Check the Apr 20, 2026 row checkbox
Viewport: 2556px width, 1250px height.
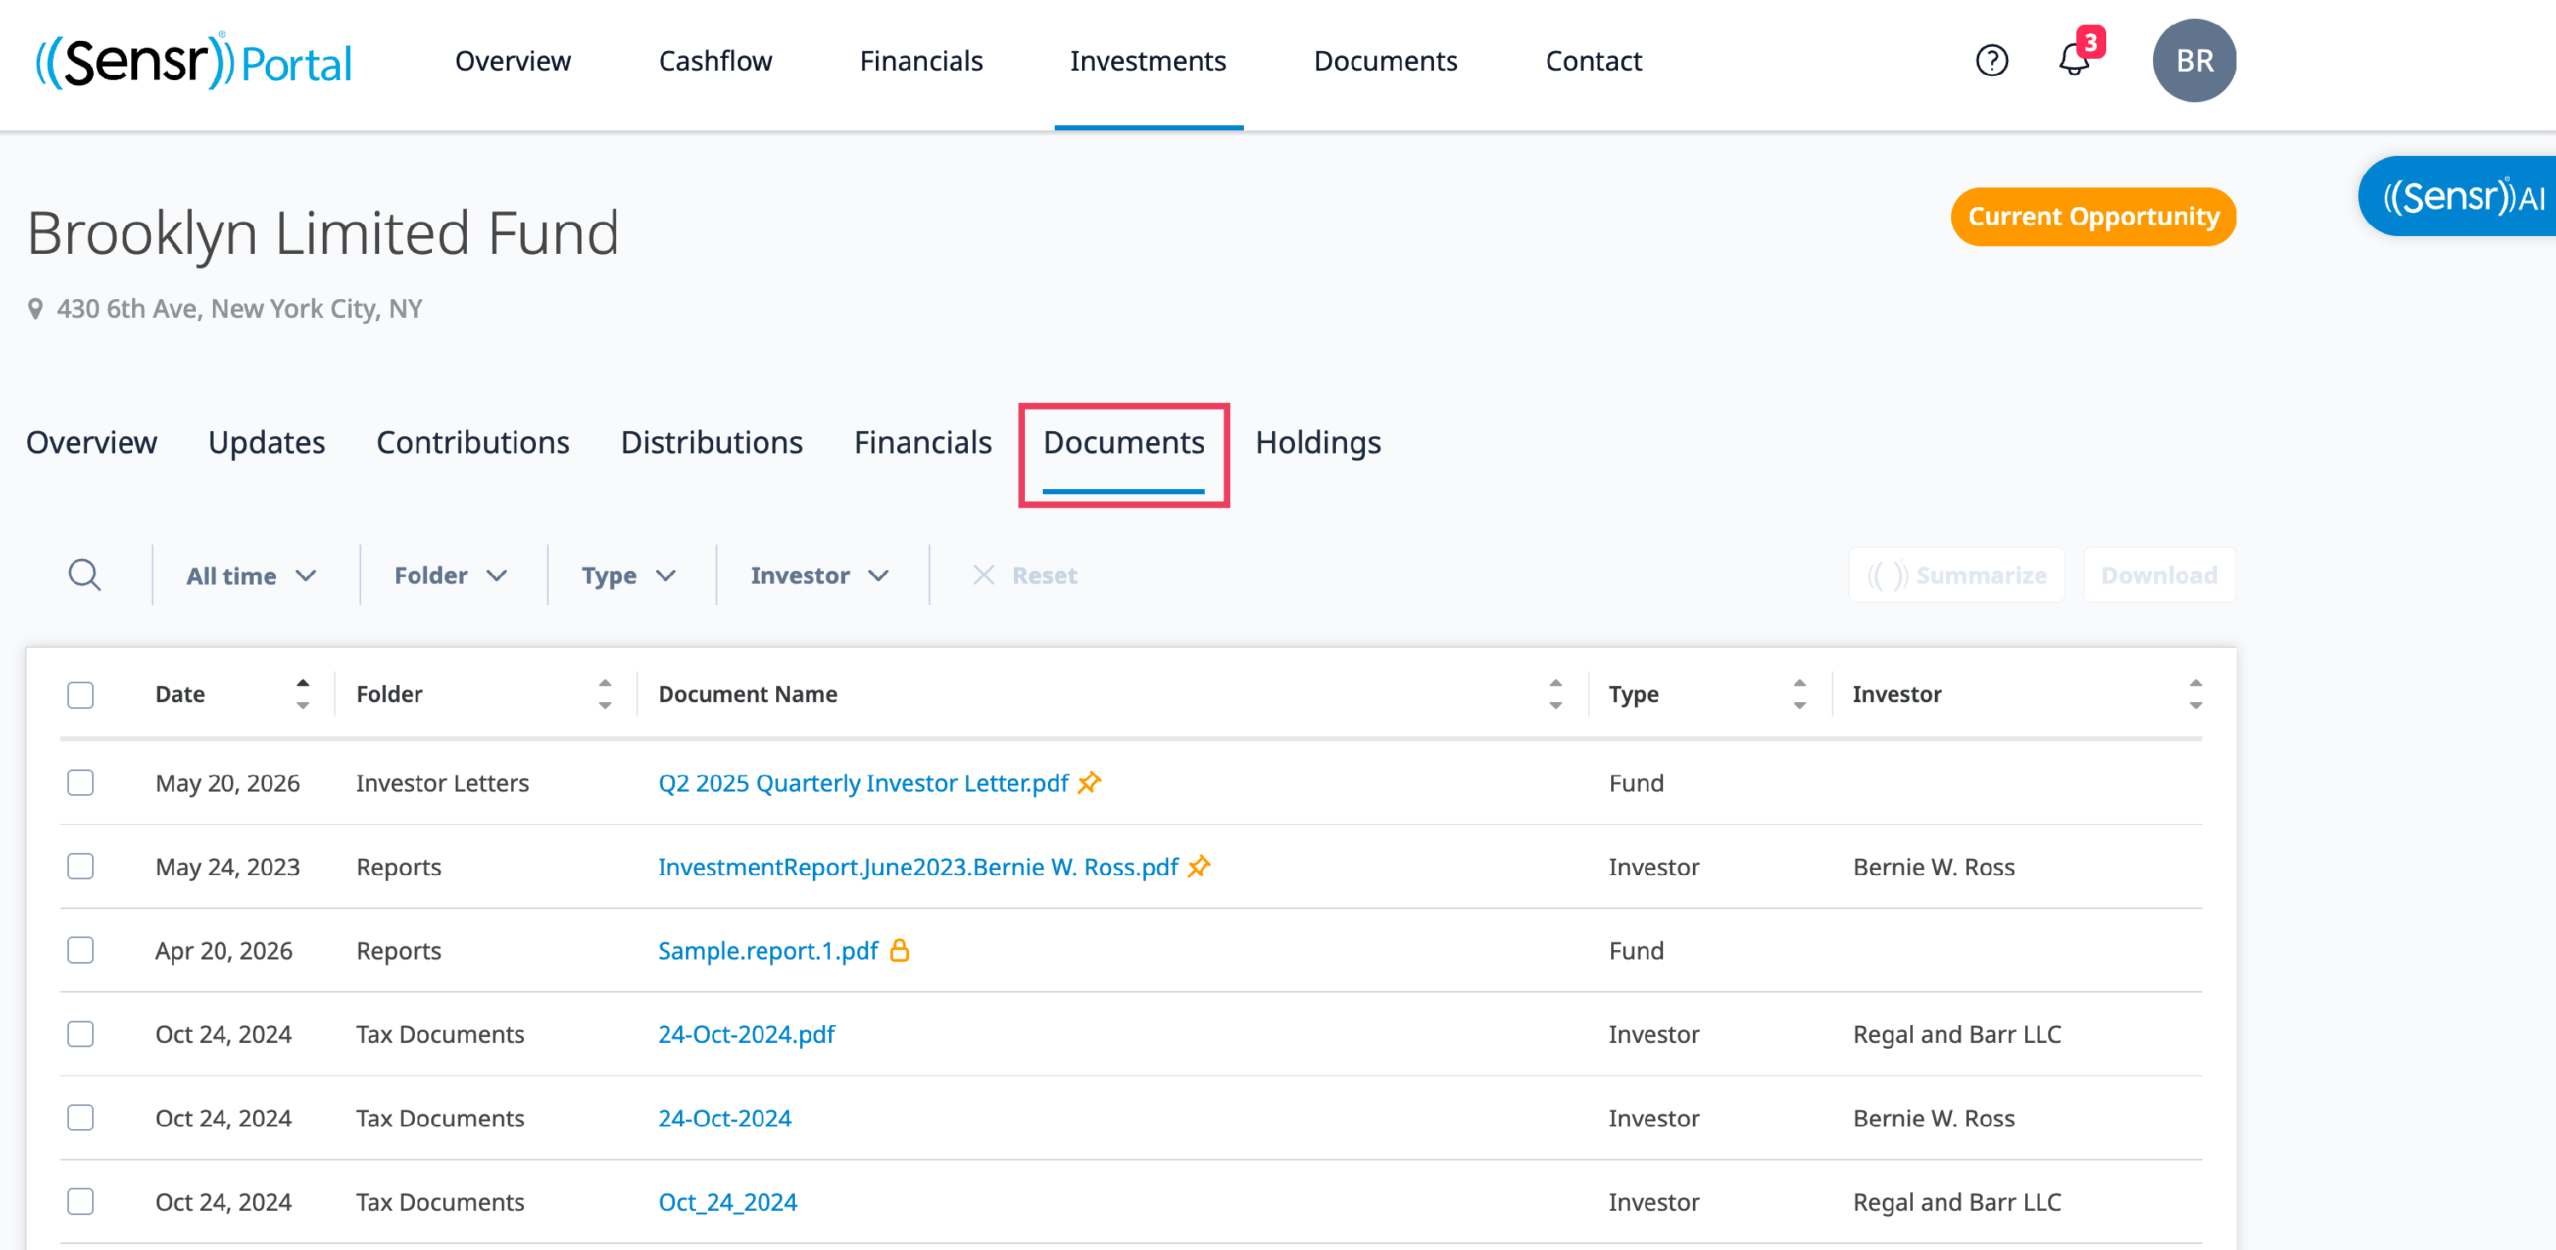(x=80, y=950)
